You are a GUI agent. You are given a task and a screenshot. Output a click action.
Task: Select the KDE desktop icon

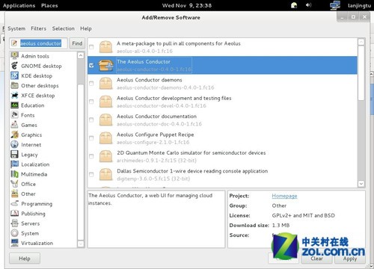click(15, 75)
